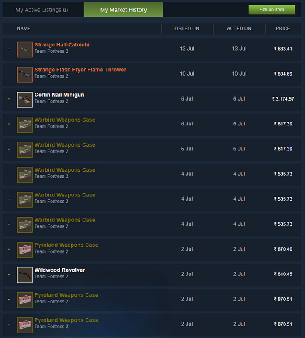Click the Wildwood Revolver item icon
The width and height of the screenshot is (305, 338).
pos(25,275)
